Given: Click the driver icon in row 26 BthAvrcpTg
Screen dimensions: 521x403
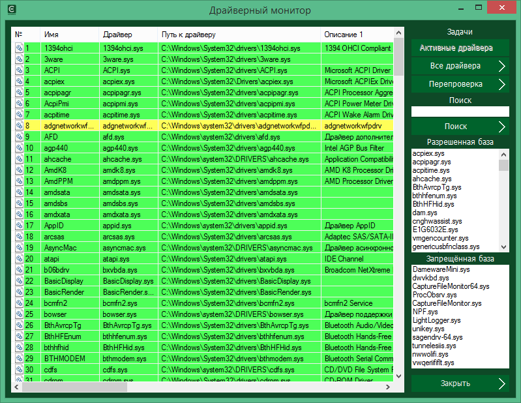Looking at the screenshot, I should [x=20, y=325].
